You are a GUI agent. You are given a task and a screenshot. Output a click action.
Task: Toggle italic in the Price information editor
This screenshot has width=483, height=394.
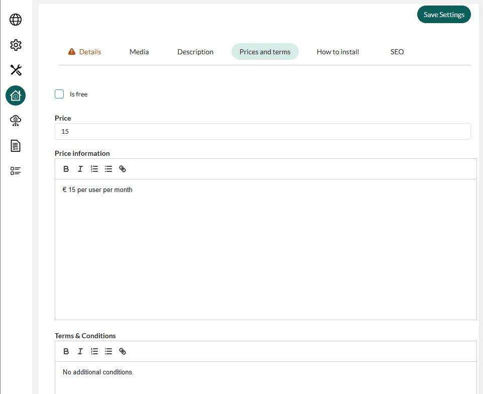click(80, 169)
